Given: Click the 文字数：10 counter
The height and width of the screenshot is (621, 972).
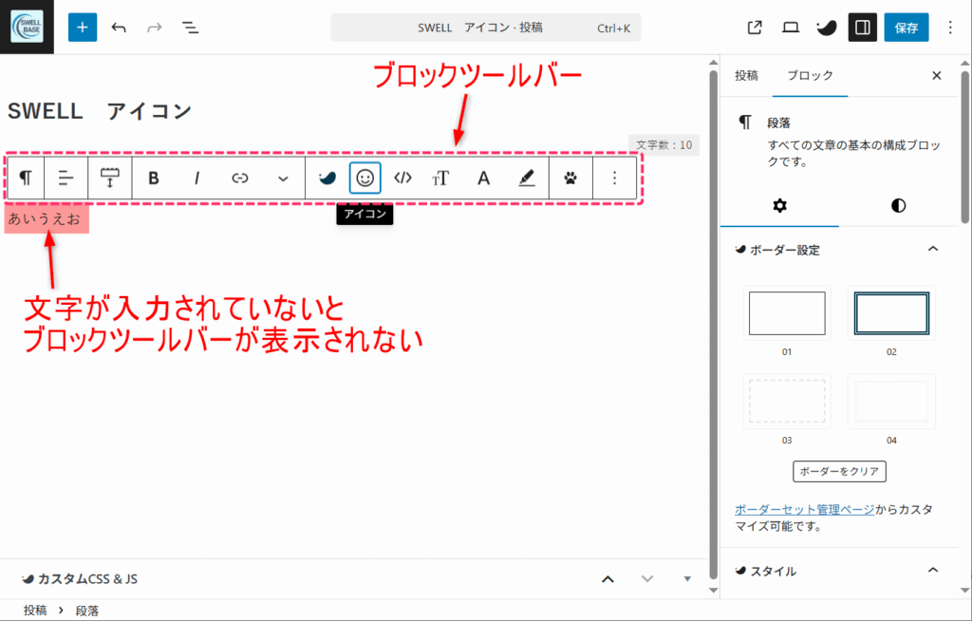Looking at the screenshot, I should pos(664,145).
